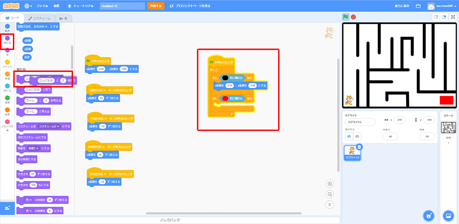Image resolution: width=459 pixels, height=224 pixels.
Task: Select the イベント block category
Action: (7, 64)
